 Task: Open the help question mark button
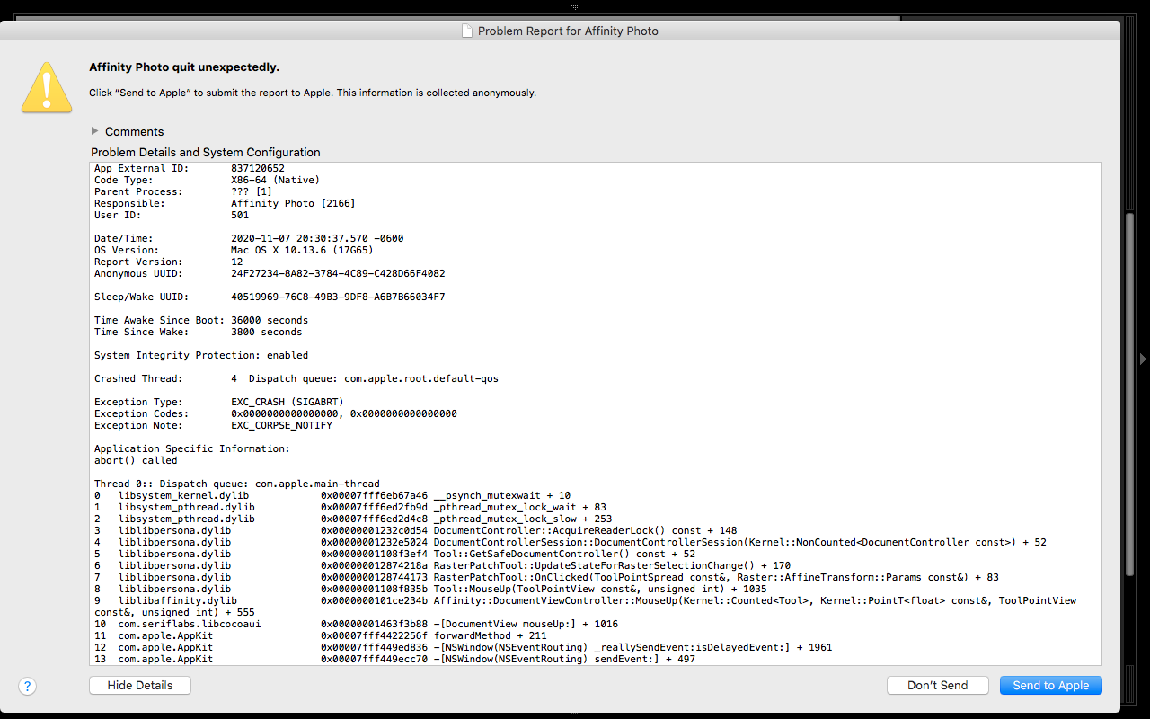28,687
